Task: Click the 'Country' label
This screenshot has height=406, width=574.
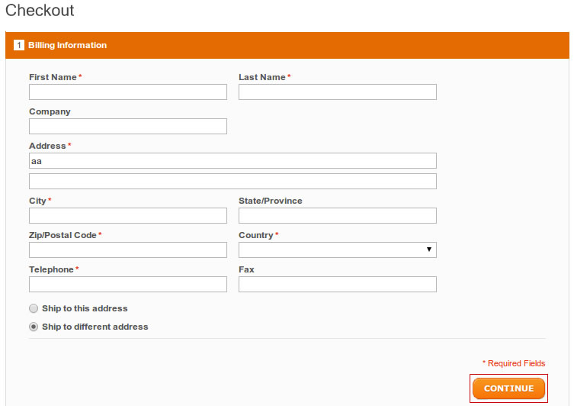Action: (x=256, y=235)
